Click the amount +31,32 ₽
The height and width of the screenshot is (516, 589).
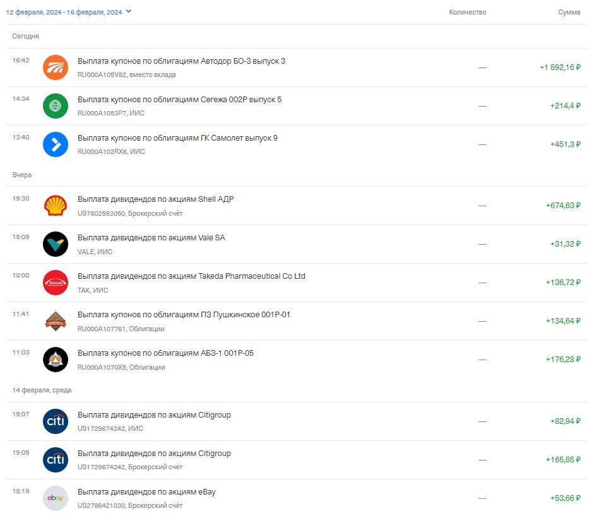pyautogui.click(x=566, y=244)
